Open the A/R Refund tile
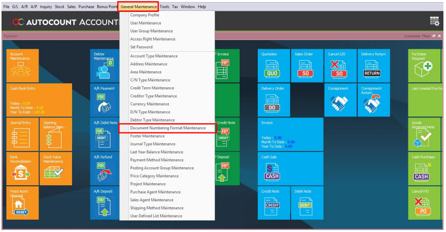The width and height of the screenshot is (446, 232). [104, 169]
